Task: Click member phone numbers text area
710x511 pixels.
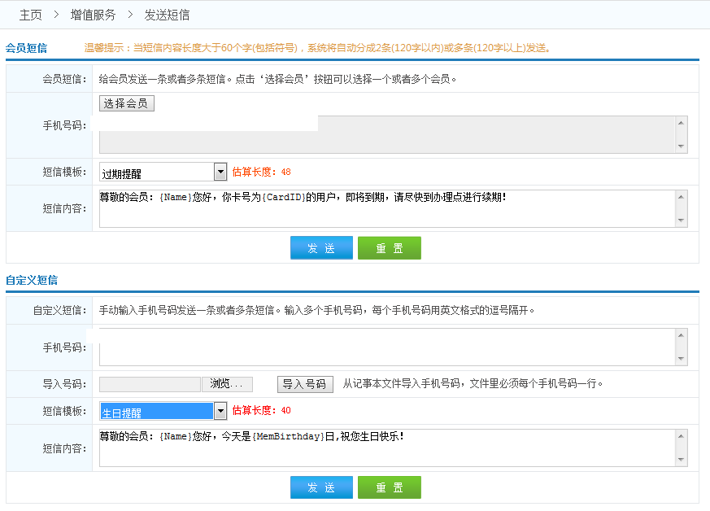Action: [x=387, y=134]
